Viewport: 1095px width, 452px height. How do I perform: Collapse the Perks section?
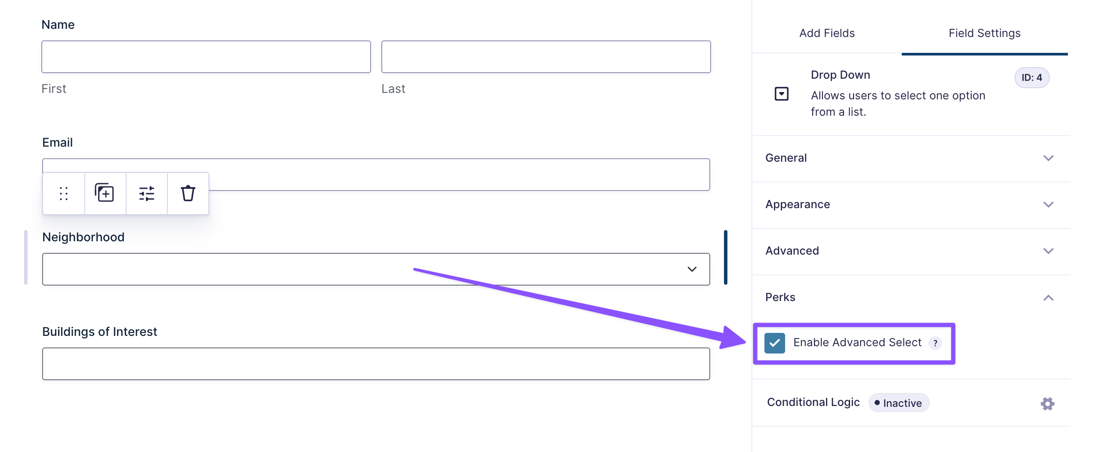coord(1048,298)
